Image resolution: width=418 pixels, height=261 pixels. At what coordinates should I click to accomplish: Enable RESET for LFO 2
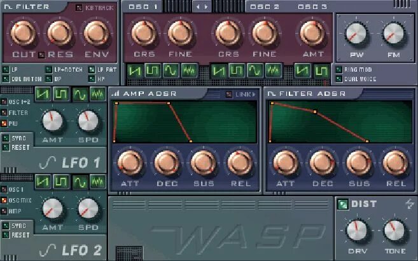tap(6, 235)
